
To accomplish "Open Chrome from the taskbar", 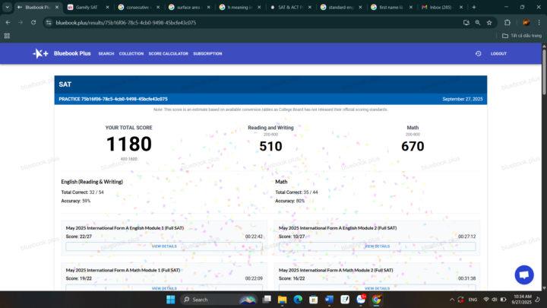I will [376, 300].
